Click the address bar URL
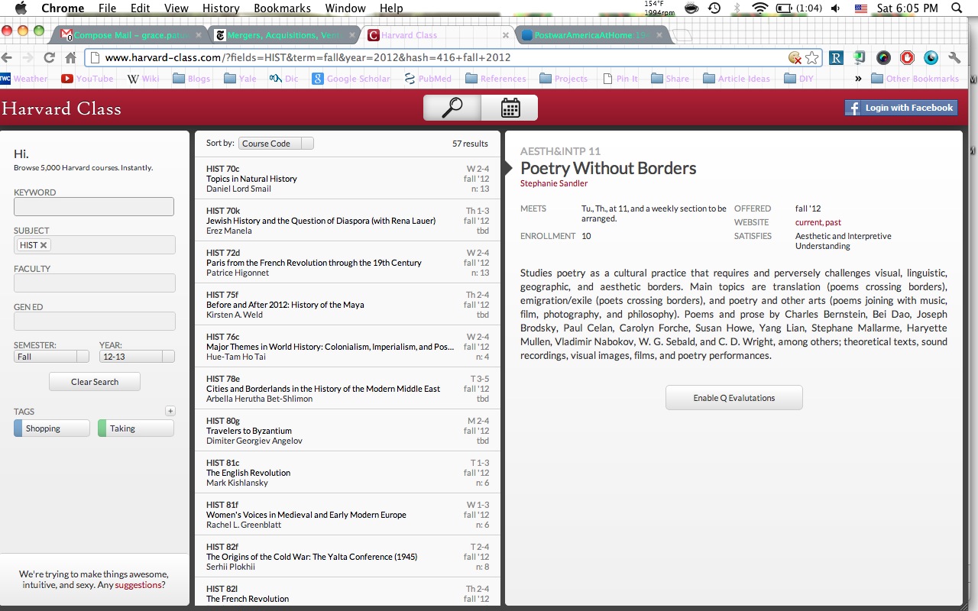The width and height of the screenshot is (978, 611). 308,57
